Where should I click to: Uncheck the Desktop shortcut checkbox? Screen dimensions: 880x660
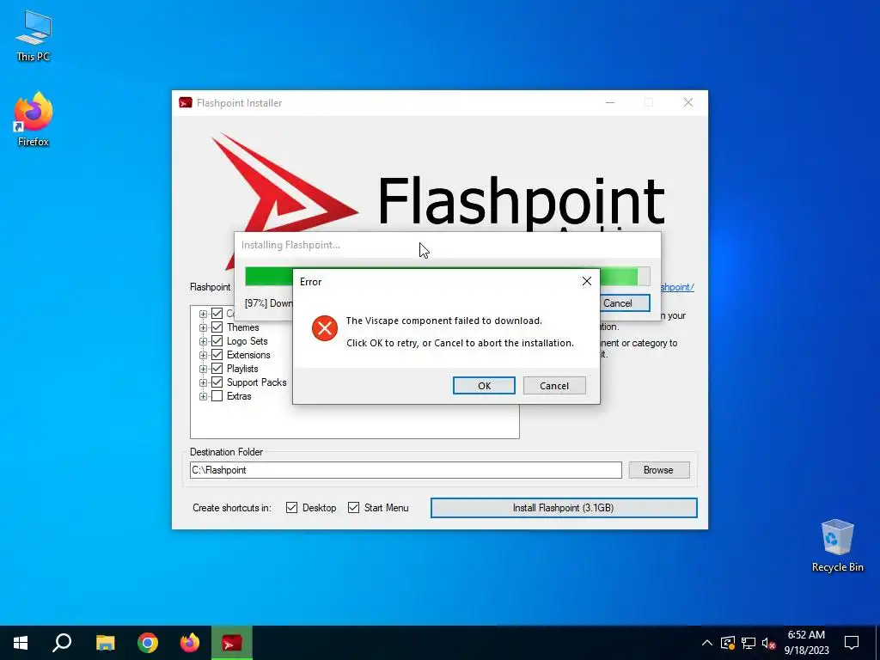click(x=292, y=507)
